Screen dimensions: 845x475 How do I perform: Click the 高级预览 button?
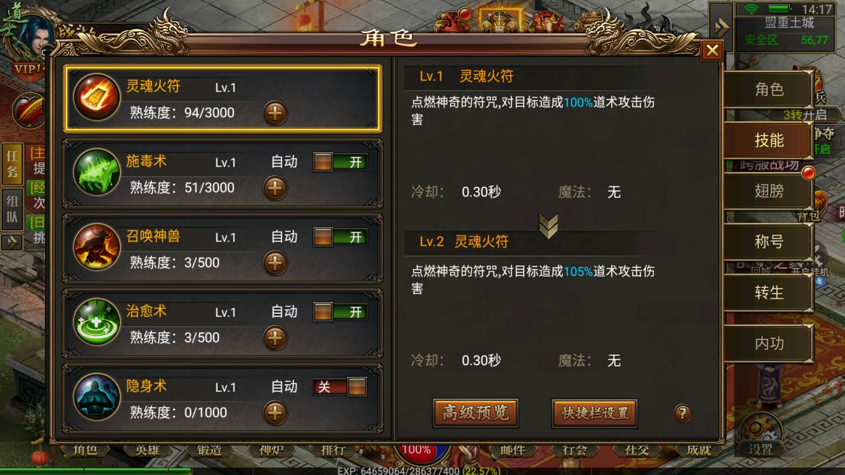pos(476,413)
